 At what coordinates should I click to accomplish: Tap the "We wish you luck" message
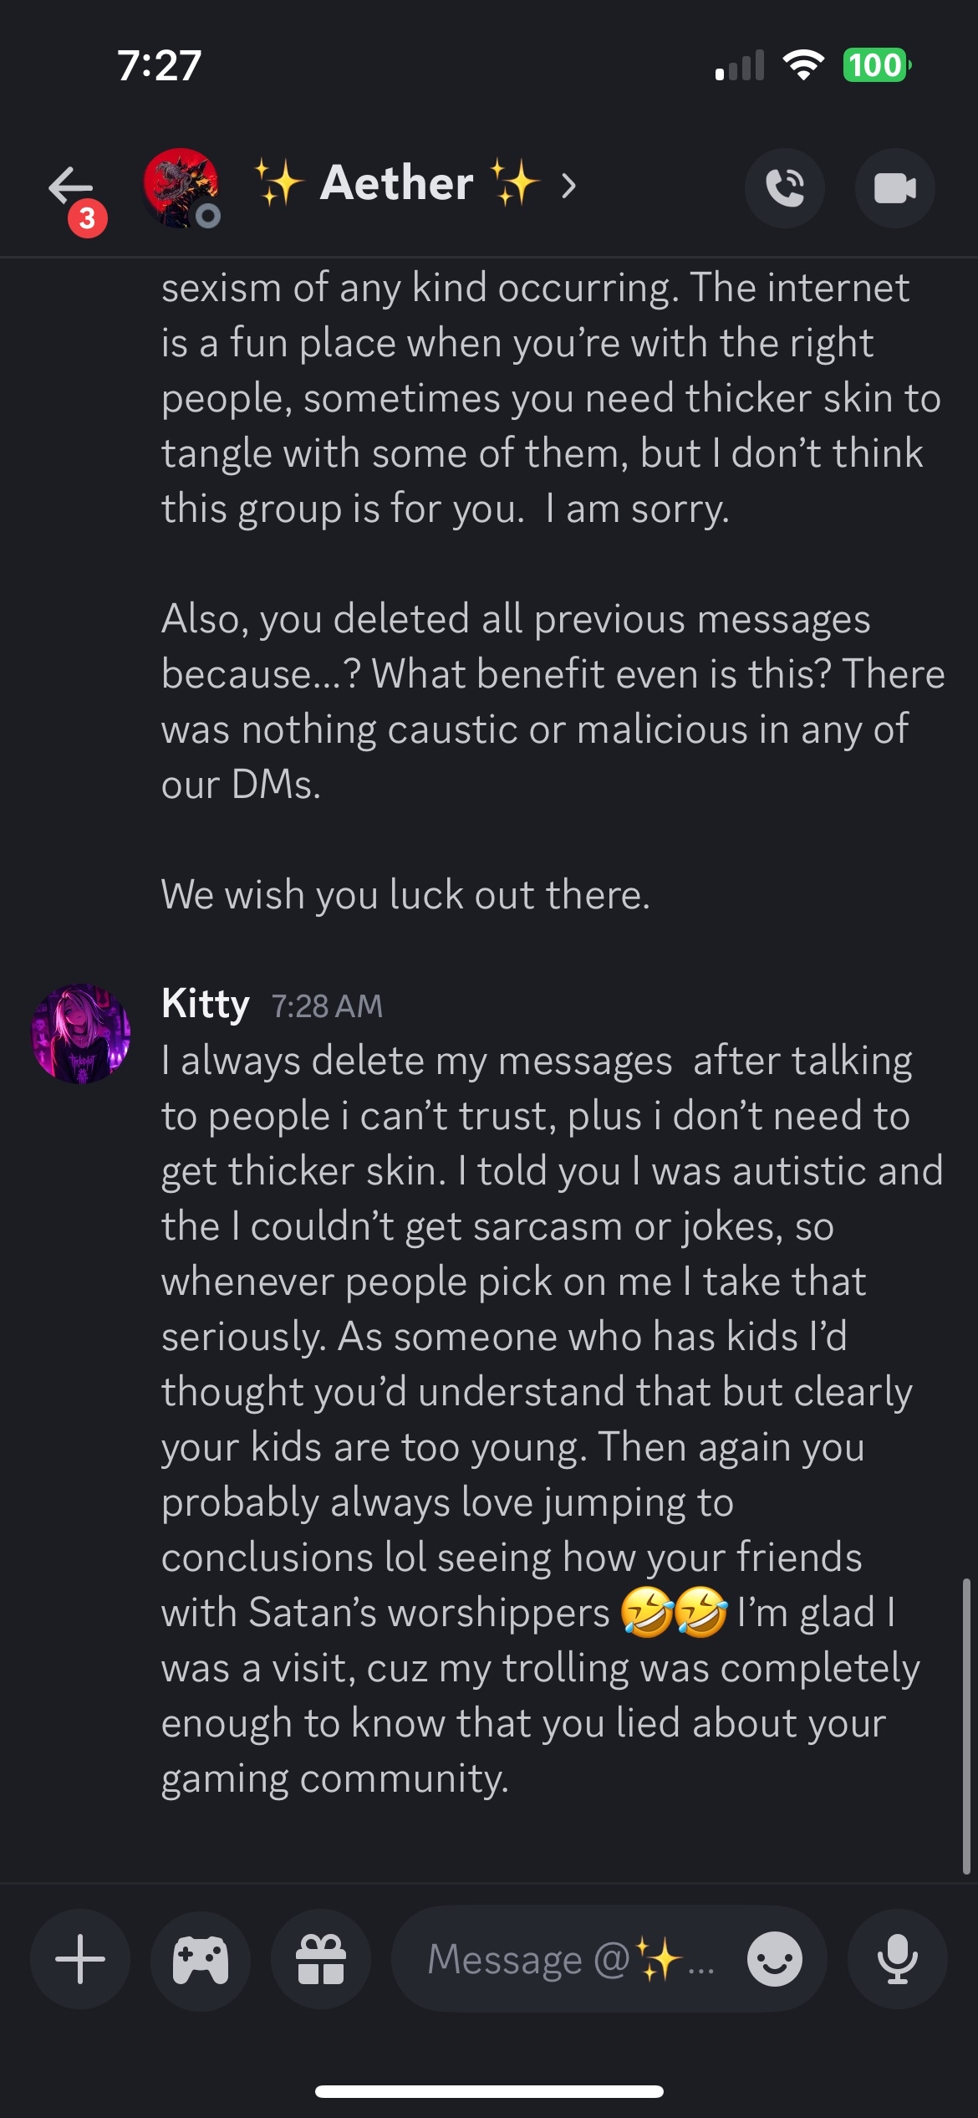point(405,895)
